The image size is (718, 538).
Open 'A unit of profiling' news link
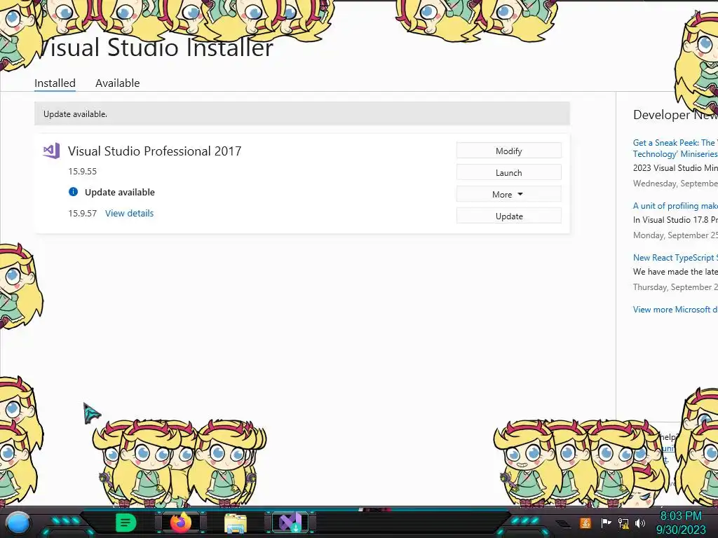click(x=675, y=206)
